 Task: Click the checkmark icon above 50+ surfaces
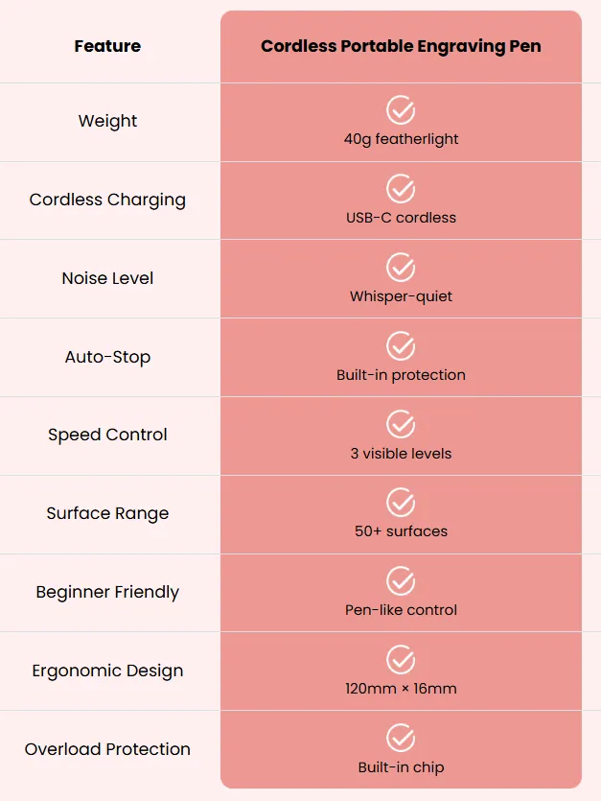coord(401,503)
